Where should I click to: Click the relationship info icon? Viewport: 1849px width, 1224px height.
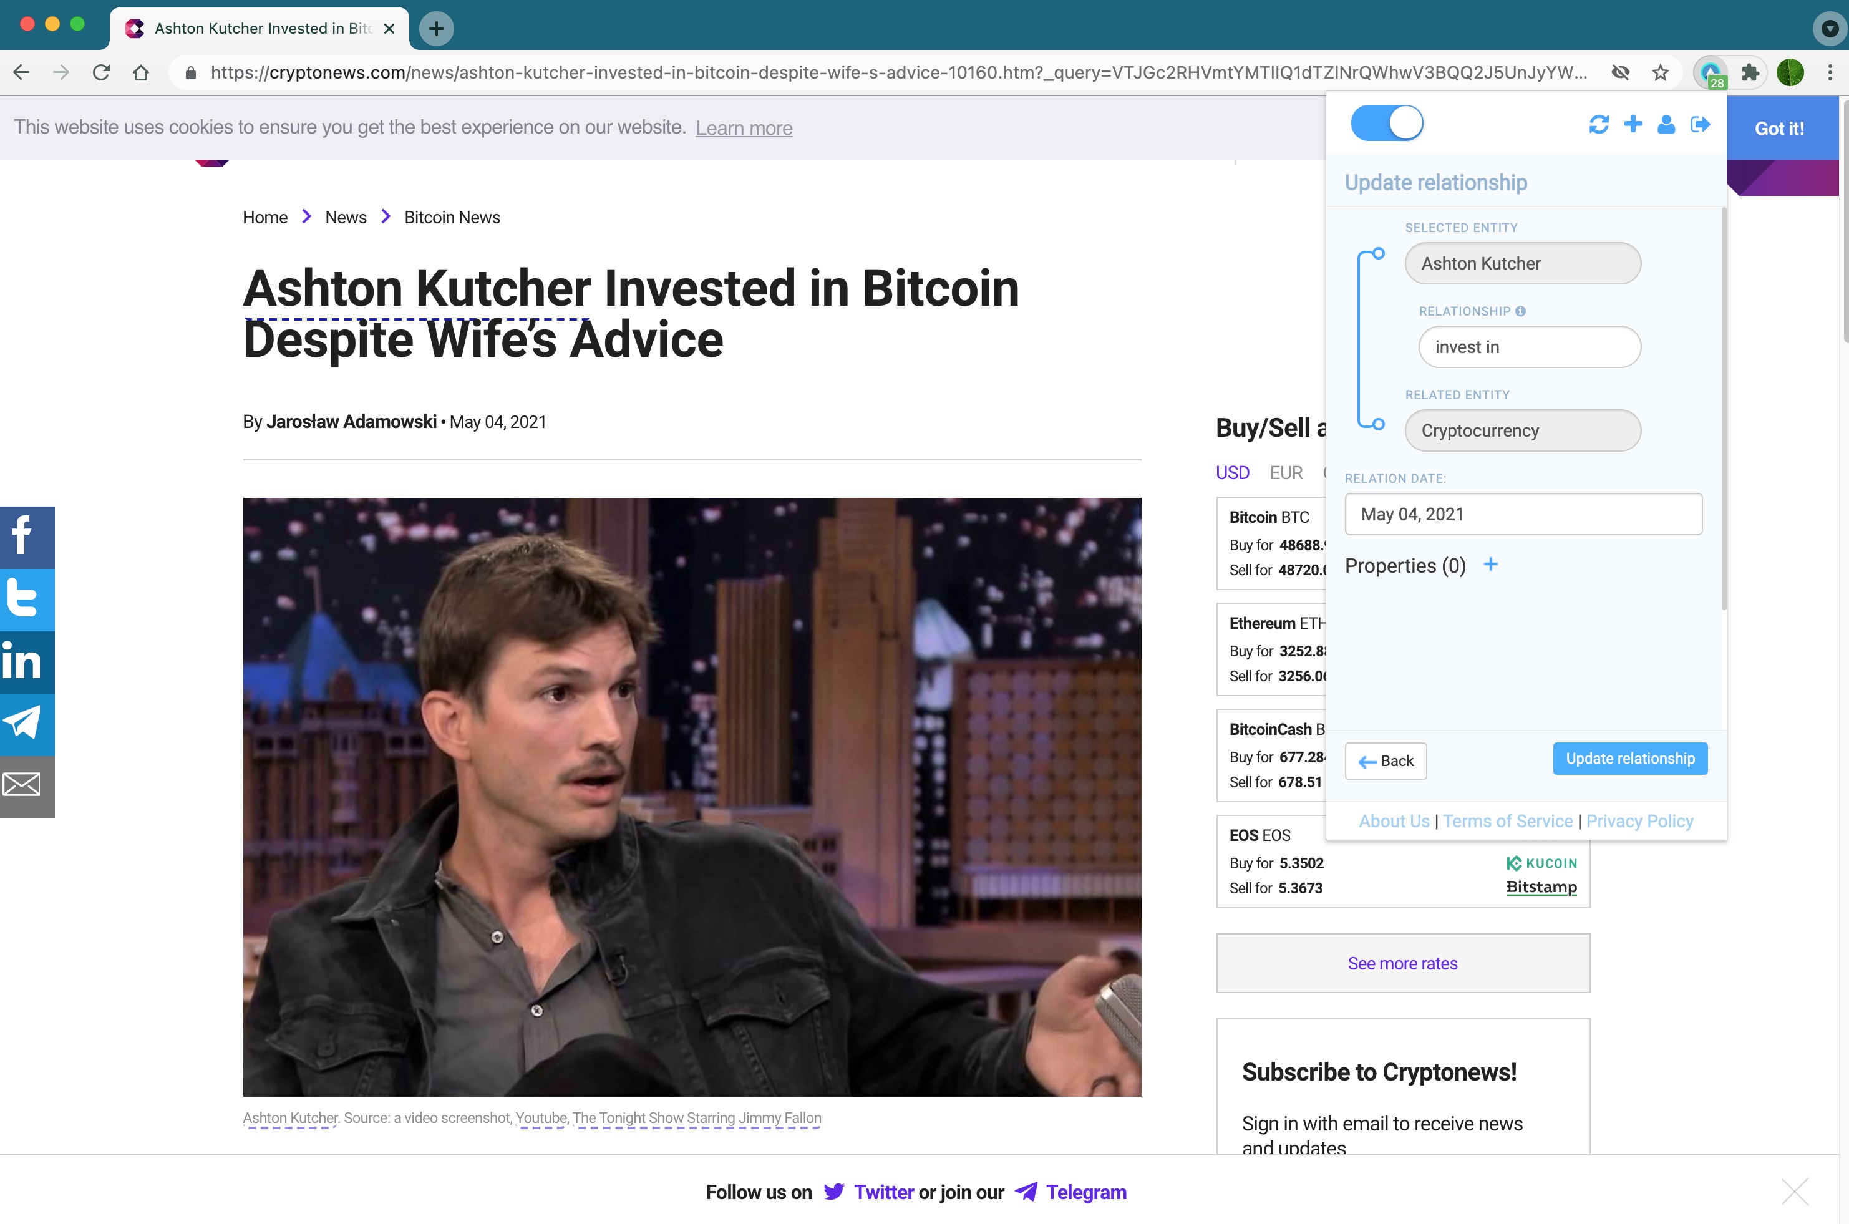point(1520,311)
